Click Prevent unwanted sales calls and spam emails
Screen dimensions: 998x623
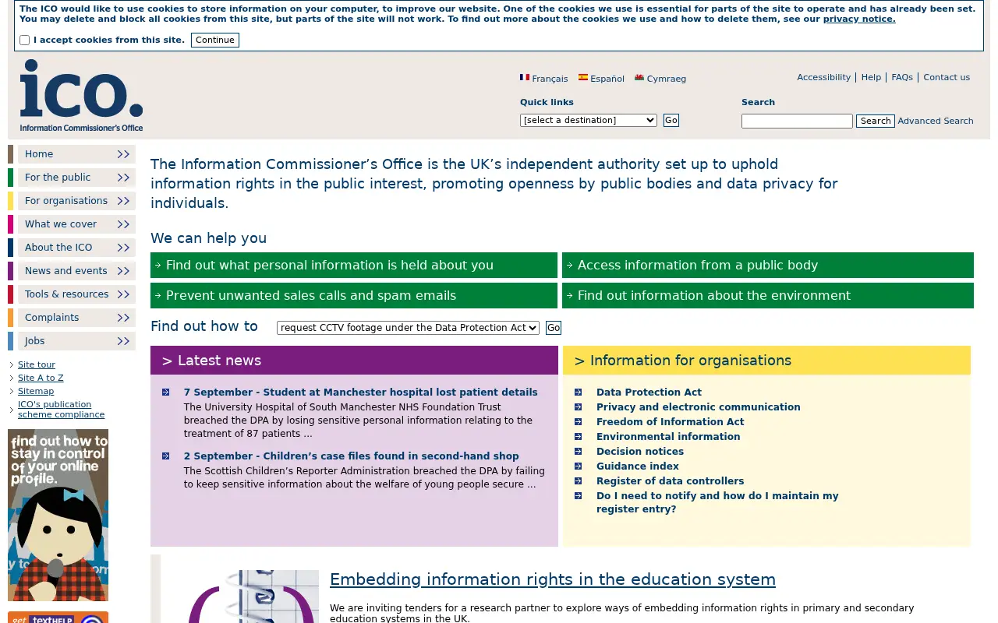pos(354,295)
